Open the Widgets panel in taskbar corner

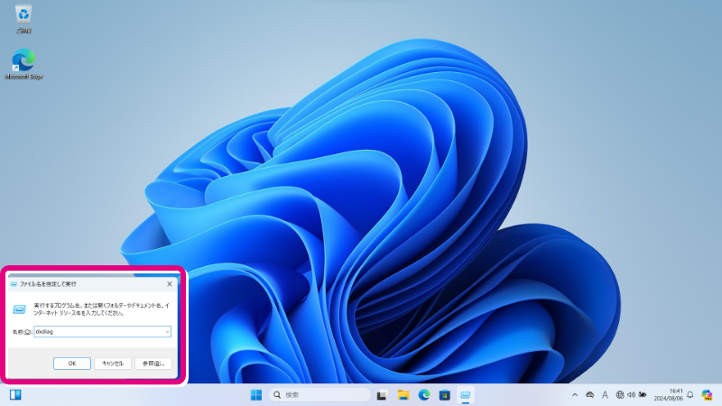point(15,395)
